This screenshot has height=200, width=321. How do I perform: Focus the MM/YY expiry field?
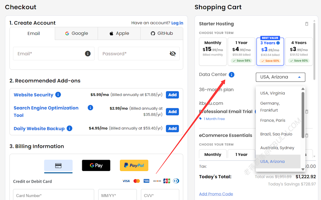117,195
